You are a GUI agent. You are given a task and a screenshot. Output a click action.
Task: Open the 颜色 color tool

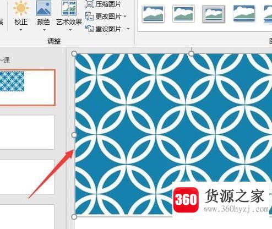[x=43, y=14]
